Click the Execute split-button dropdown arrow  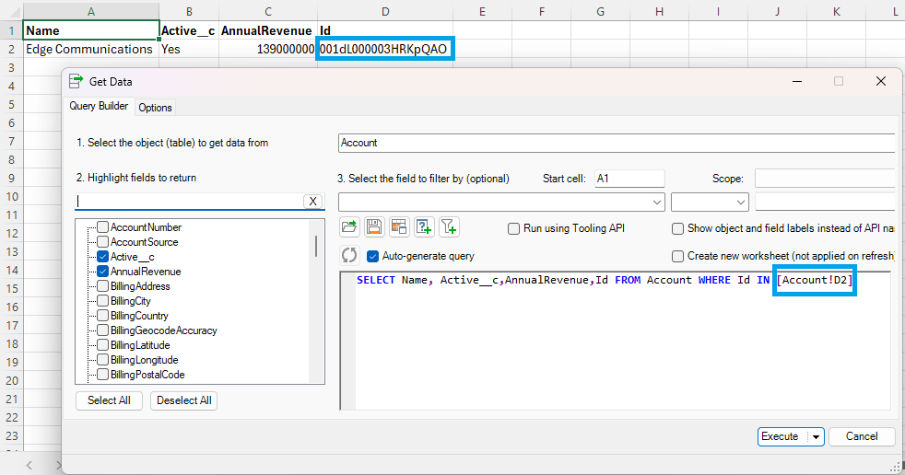tap(815, 436)
